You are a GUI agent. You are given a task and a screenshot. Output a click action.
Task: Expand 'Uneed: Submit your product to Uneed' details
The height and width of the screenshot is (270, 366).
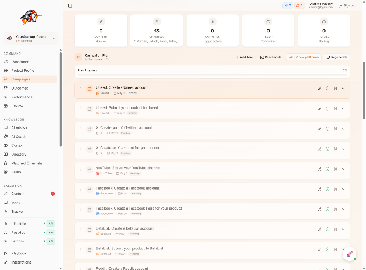pyautogui.click(x=343, y=109)
